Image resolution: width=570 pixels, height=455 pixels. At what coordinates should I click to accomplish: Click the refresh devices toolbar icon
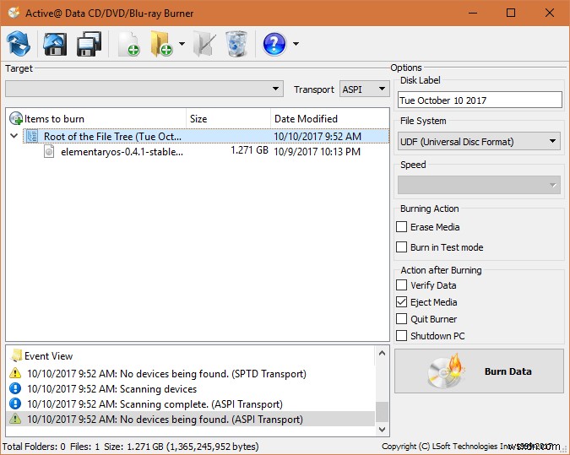pos(19,44)
